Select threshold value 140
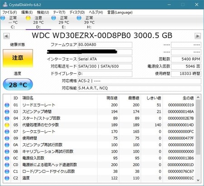The image size is (204, 186). coord(158,125)
